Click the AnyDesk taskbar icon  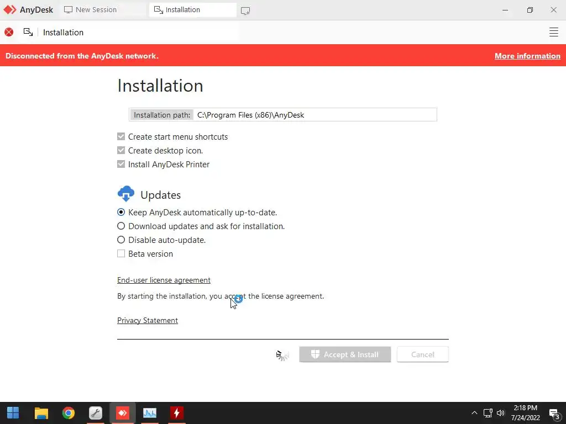pyautogui.click(x=123, y=413)
